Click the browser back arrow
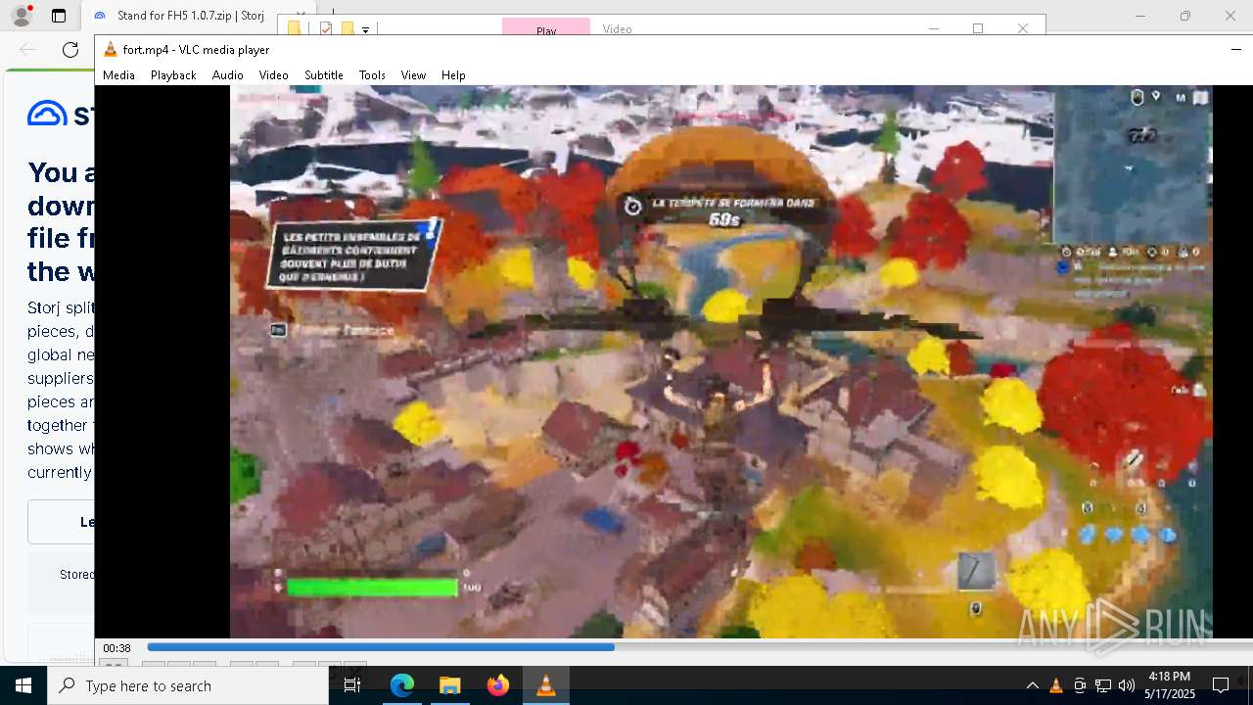The height and width of the screenshot is (705, 1253). [27, 50]
